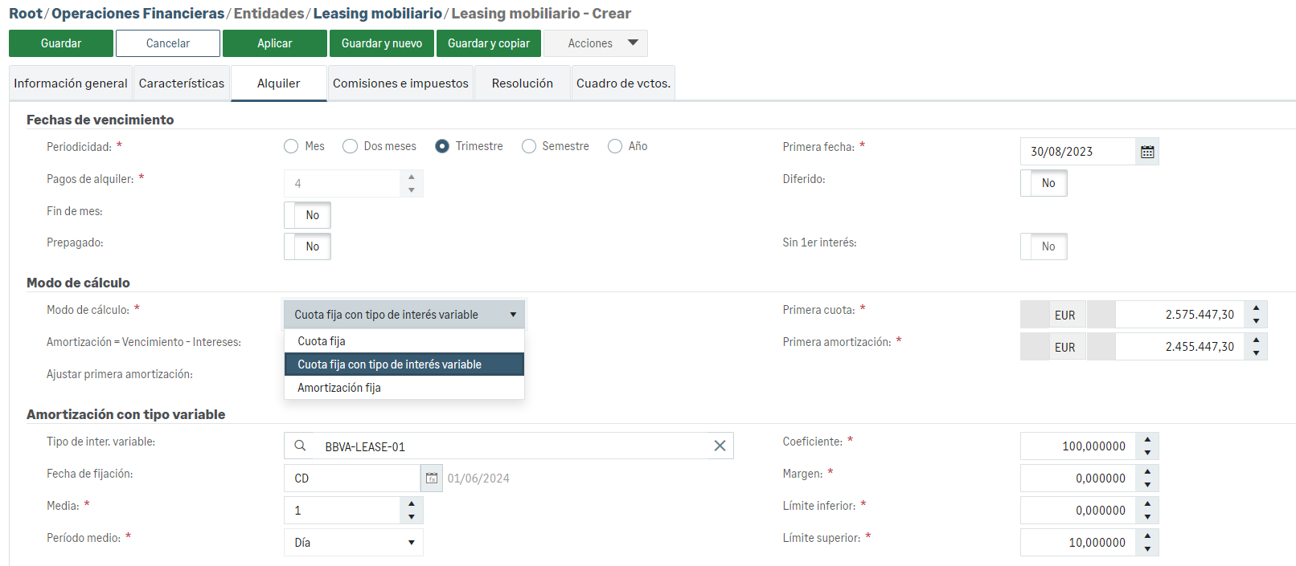
Task: Open the Cuadro de vctos. tab
Action: [623, 83]
